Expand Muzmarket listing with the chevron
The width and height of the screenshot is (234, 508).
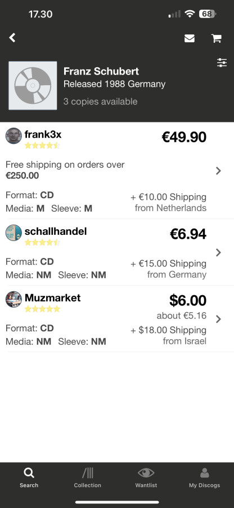pyautogui.click(x=218, y=319)
